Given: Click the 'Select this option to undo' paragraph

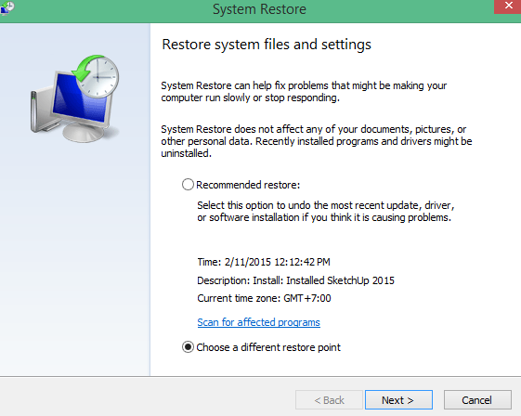Looking at the screenshot, I should [326, 212].
